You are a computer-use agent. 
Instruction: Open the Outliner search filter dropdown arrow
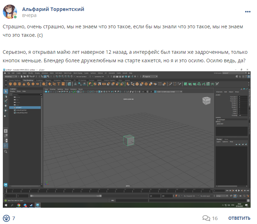[x=41, y=94]
